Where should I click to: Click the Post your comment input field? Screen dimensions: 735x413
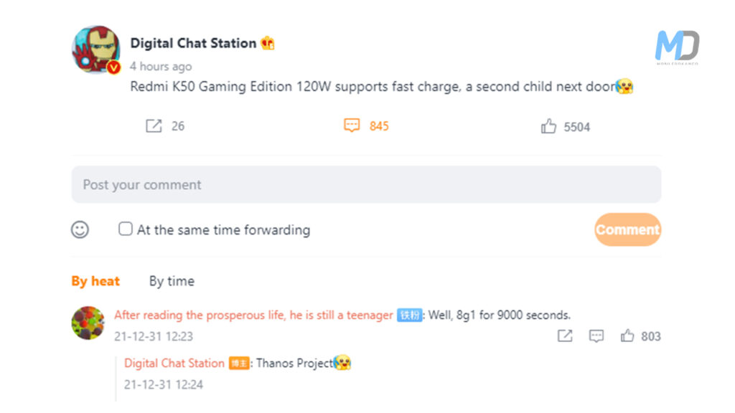pos(366,184)
